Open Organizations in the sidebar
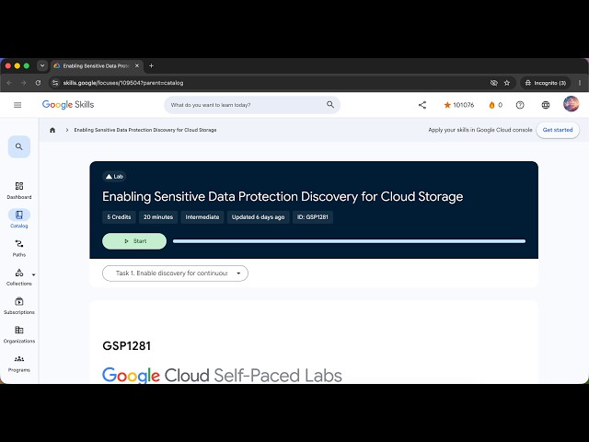The width and height of the screenshot is (589, 442). tap(19, 335)
